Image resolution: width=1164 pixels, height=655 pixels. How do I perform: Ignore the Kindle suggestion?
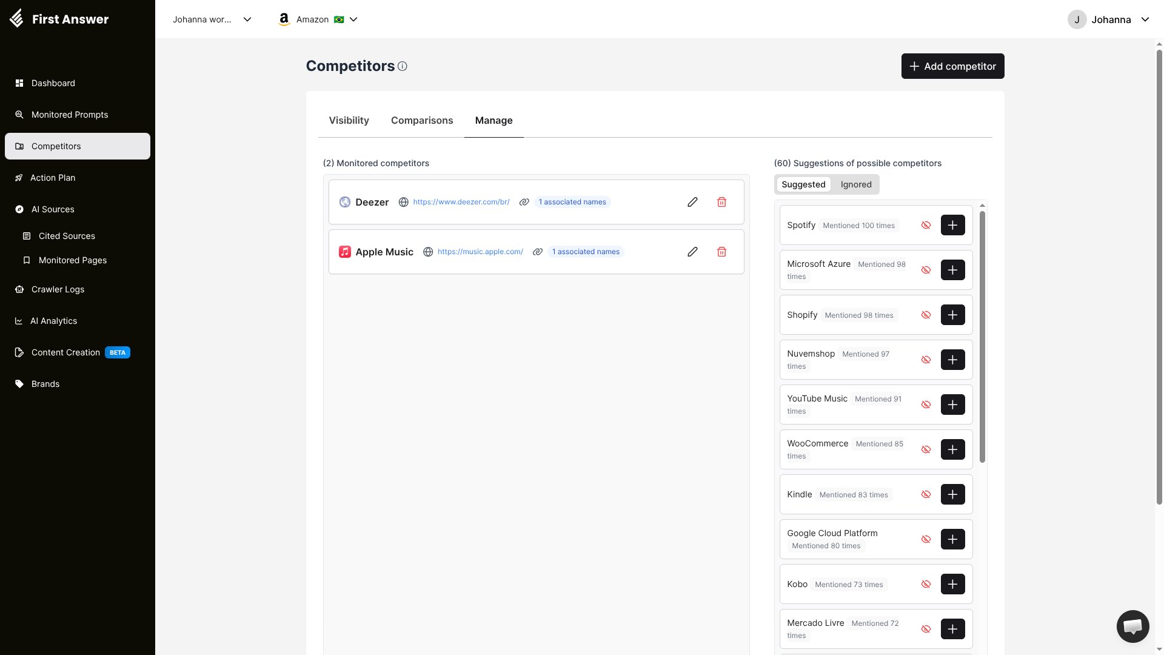pos(926,494)
